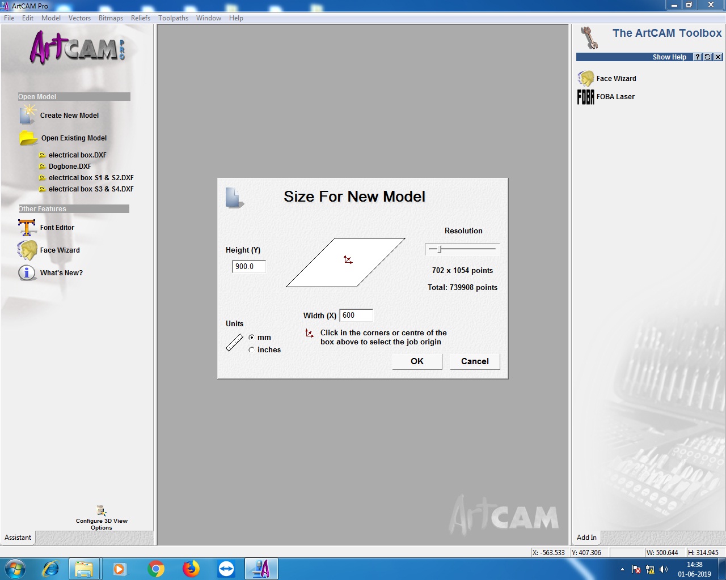Click the Resolution slider handle

[x=440, y=249]
